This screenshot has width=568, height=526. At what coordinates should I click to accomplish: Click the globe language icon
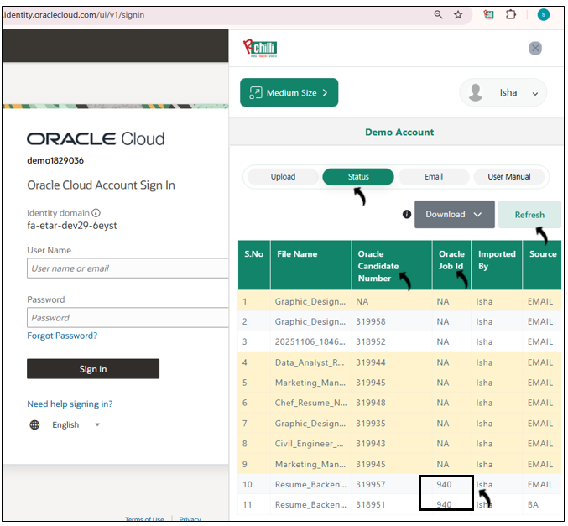pos(34,424)
